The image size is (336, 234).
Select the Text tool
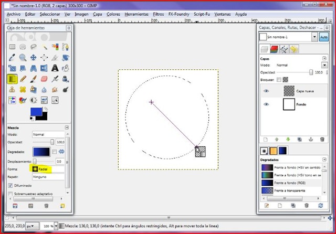click(x=55, y=68)
